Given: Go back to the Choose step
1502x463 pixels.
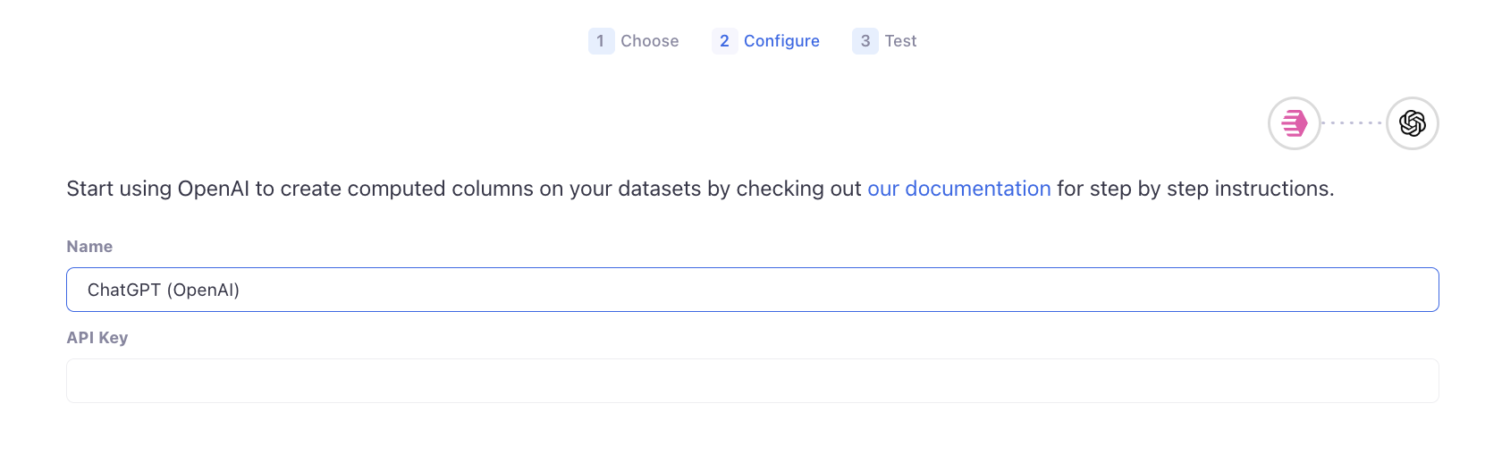Looking at the screenshot, I should pos(649,41).
